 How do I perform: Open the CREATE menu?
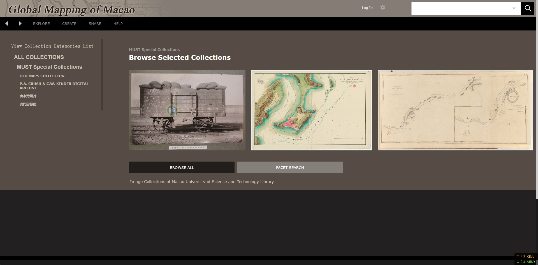69,23
